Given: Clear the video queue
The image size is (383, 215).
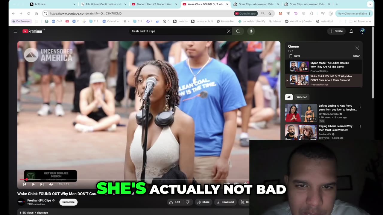Looking at the screenshot, I should tap(356, 56).
